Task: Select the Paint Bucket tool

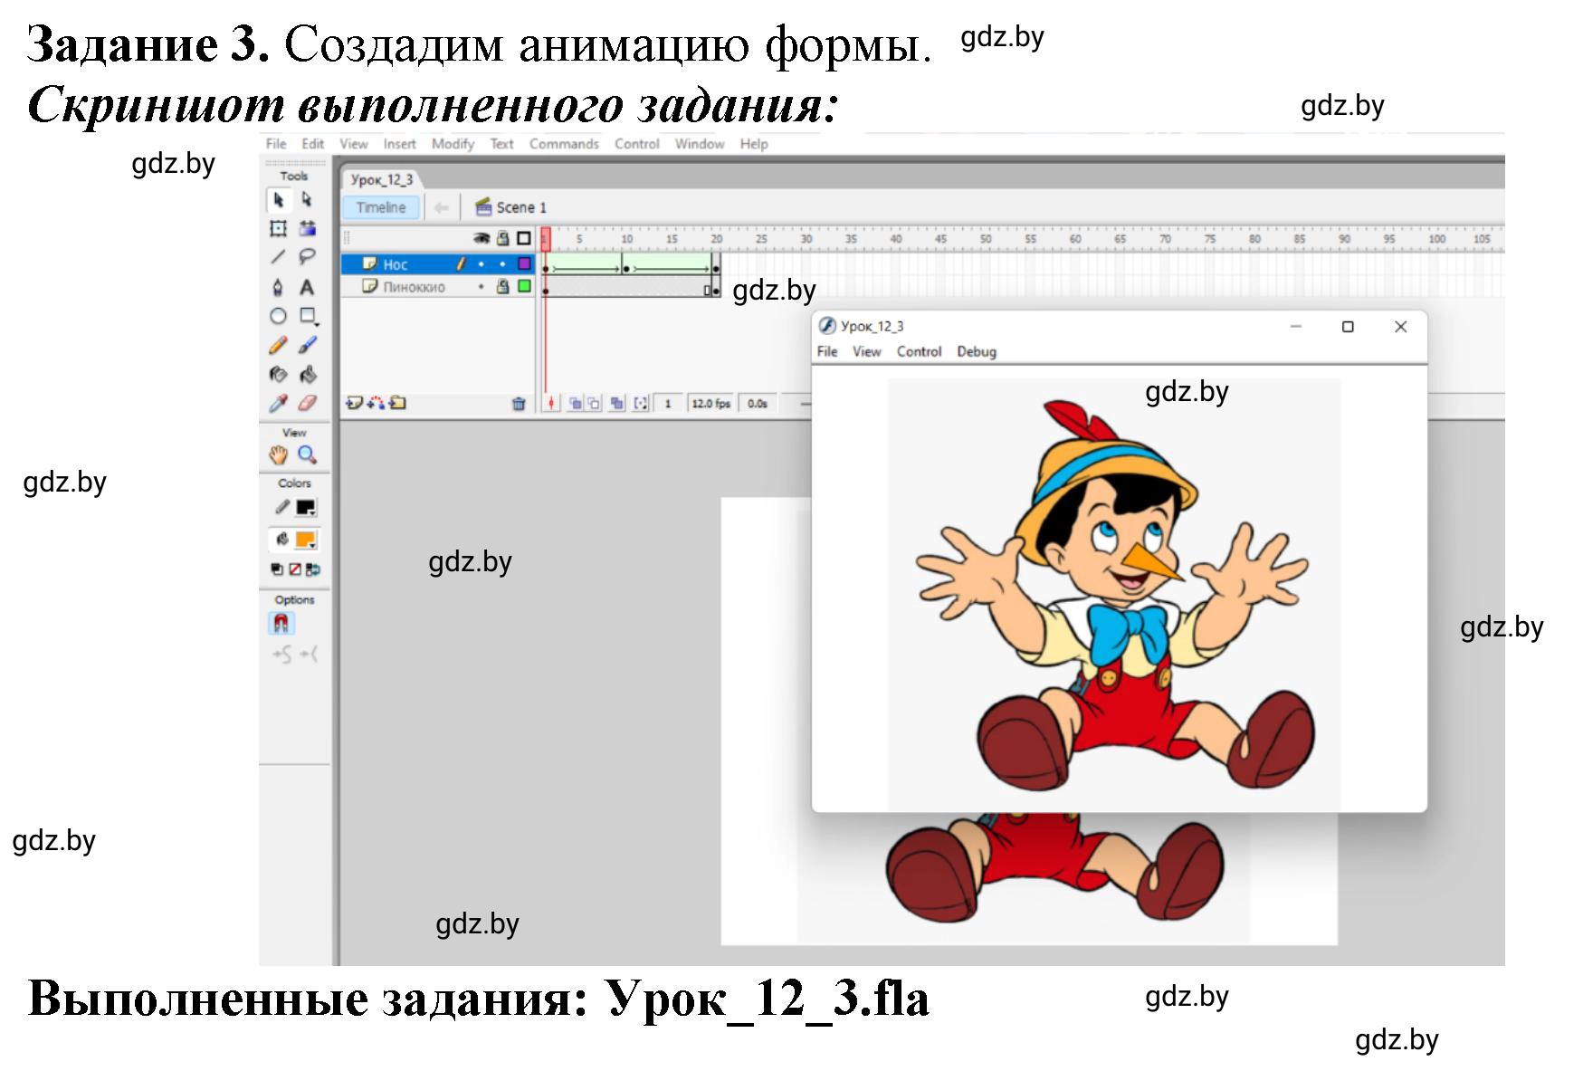Action: coord(308,374)
